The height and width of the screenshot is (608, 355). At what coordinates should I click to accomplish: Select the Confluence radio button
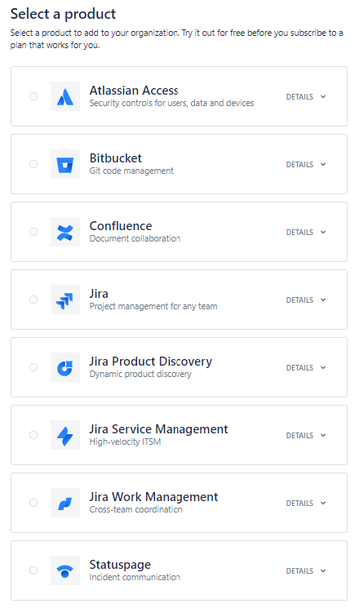pyautogui.click(x=33, y=232)
